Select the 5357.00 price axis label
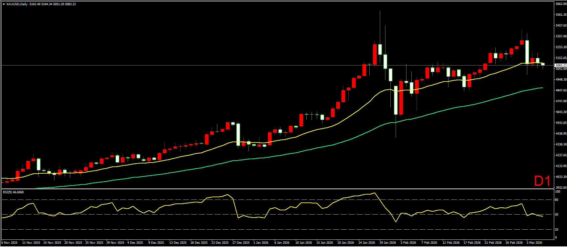567x247 pixels. (x=561, y=36)
